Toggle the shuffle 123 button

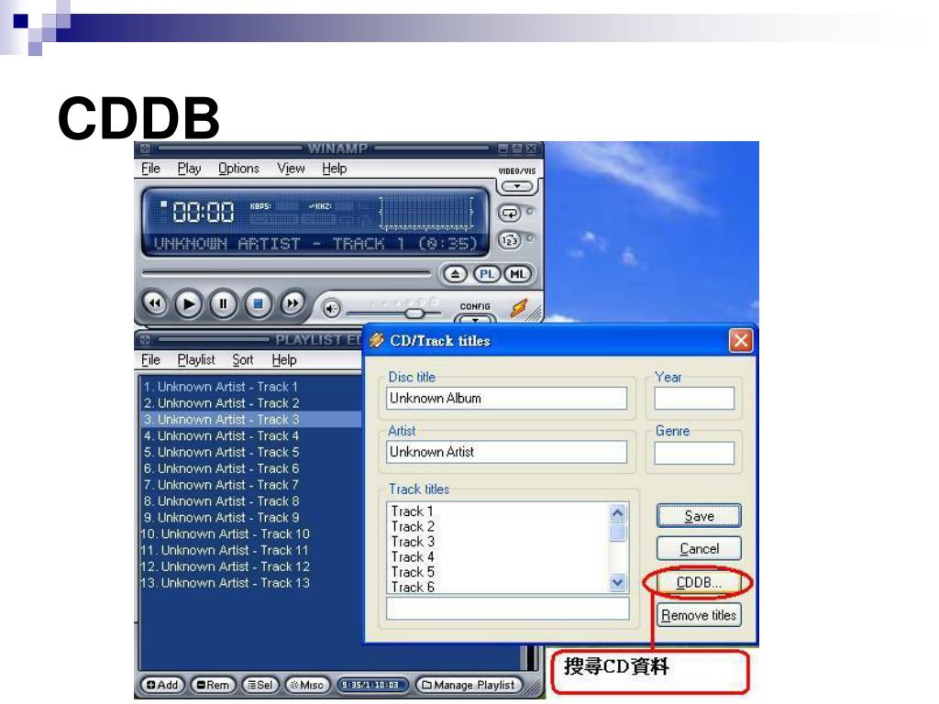coord(509,240)
